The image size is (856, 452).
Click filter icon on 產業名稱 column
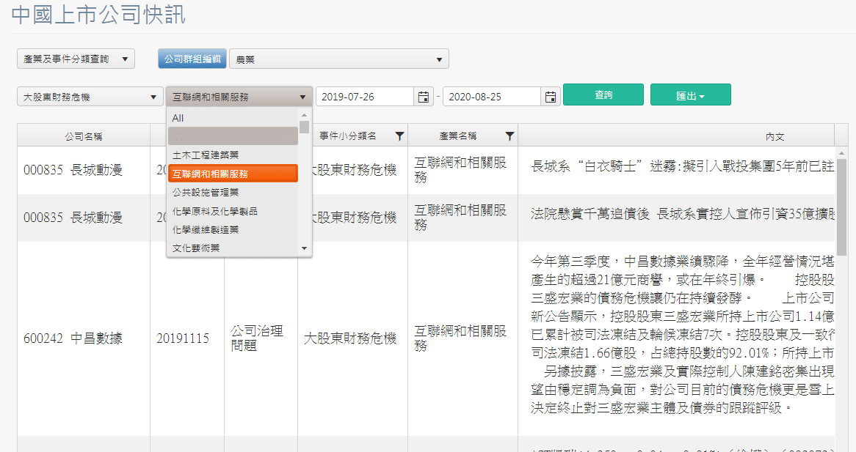509,136
